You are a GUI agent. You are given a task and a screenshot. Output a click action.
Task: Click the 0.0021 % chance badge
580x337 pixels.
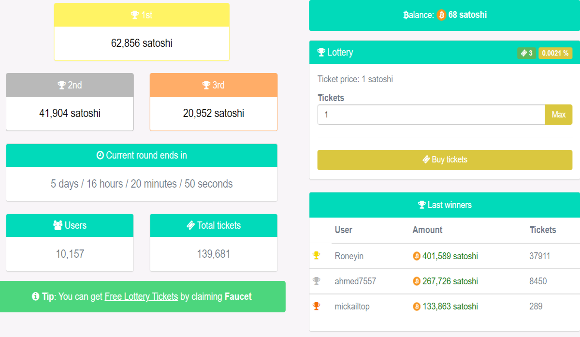[x=555, y=53]
